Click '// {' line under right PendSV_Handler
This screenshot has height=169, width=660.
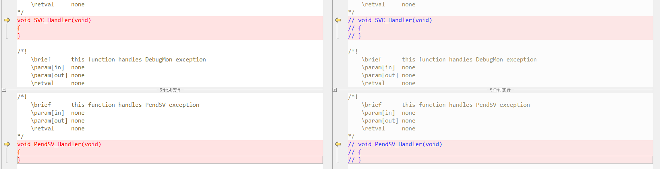(x=355, y=152)
